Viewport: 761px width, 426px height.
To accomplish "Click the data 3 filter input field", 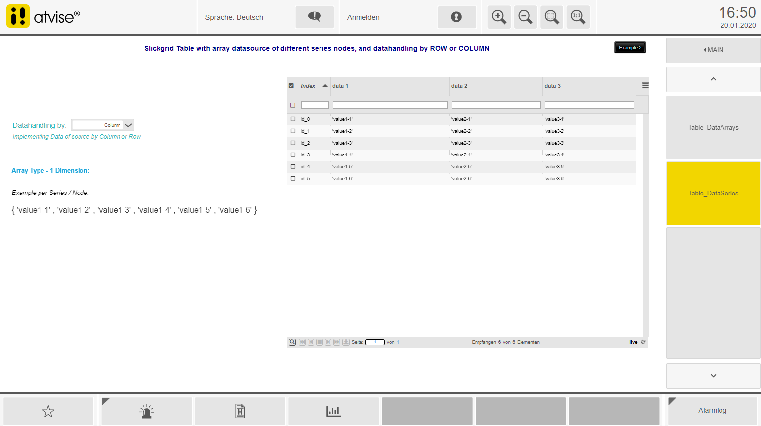I will [x=589, y=105].
